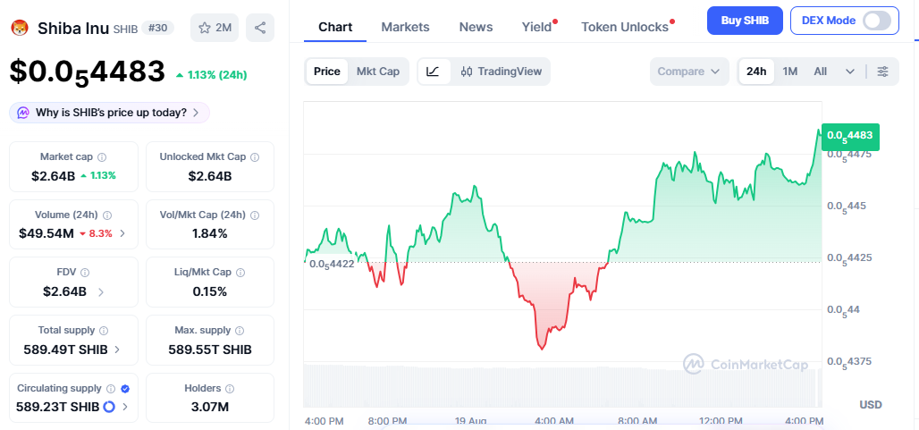
Task: Click the 0.15% Liq/Mkt Cap value
Action: [x=210, y=291]
